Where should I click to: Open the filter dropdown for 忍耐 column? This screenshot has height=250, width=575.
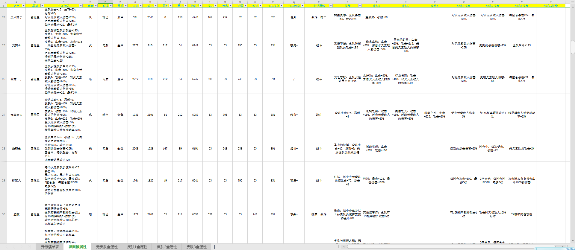(170, 6)
